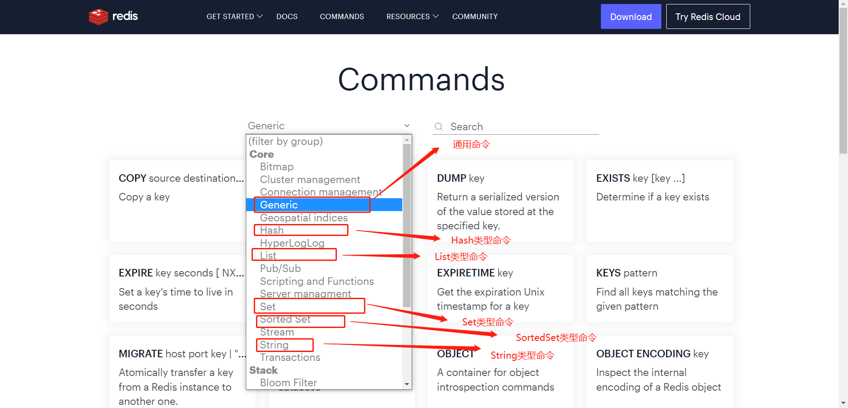Image resolution: width=848 pixels, height=408 pixels.
Task: Select Server managment option
Action: (324, 294)
